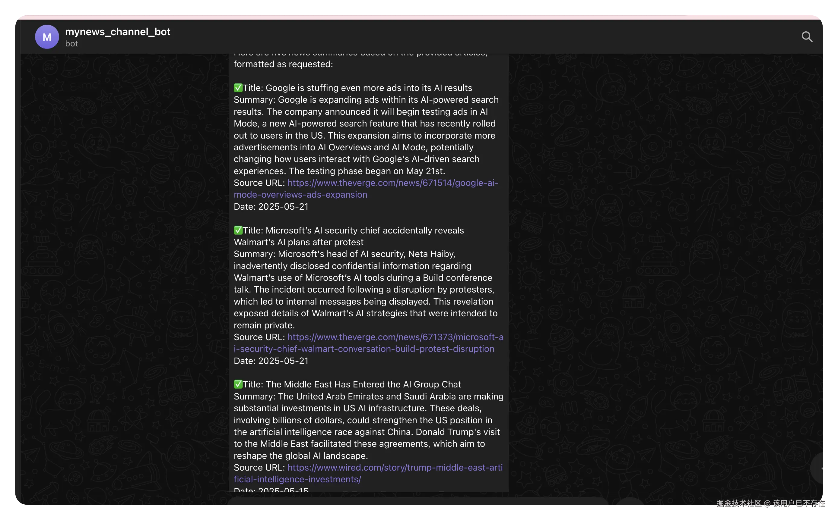This screenshot has width=838, height=520.
Task: Click the Chinese watermark text bottom right
Action: tap(770, 503)
